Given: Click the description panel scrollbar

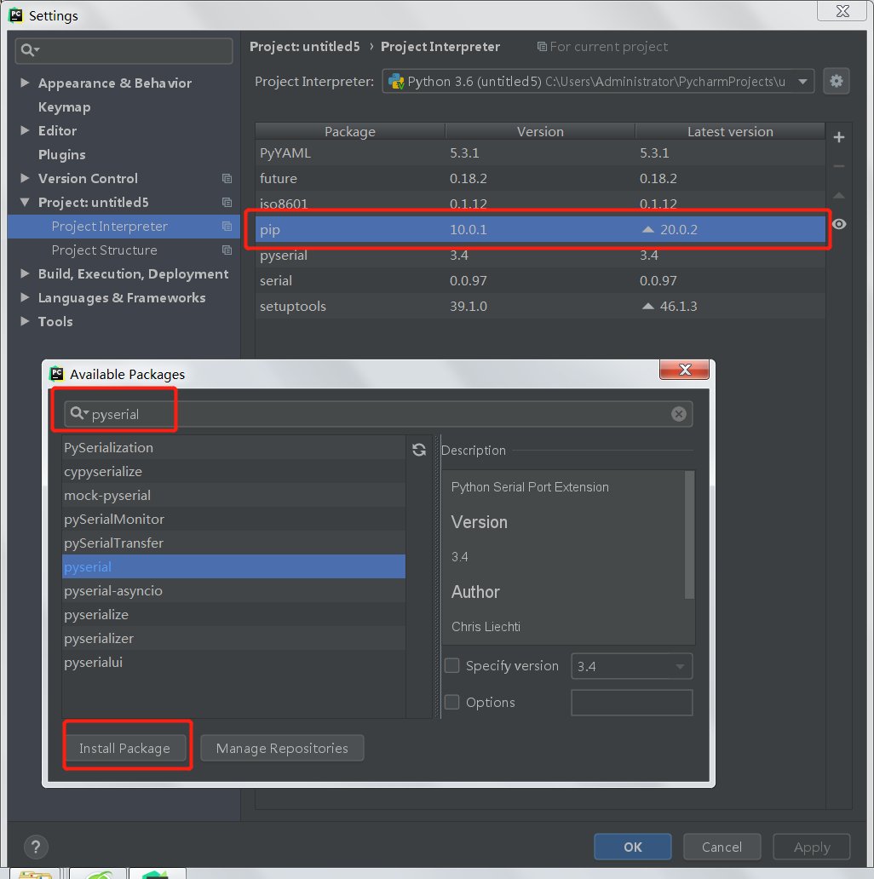Looking at the screenshot, I should point(689,536).
